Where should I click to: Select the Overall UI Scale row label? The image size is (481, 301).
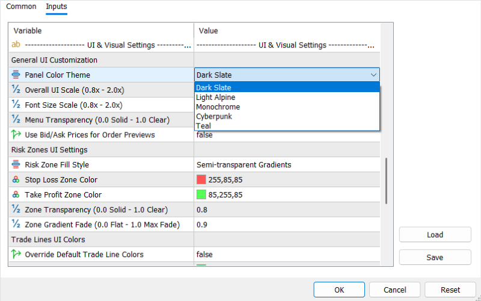pos(75,90)
